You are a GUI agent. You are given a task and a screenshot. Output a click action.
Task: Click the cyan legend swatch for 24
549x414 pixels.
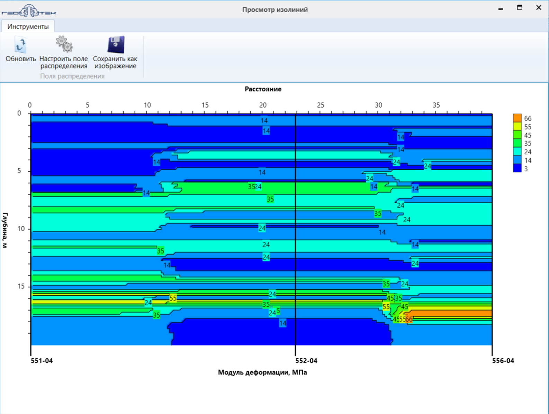[x=517, y=152]
